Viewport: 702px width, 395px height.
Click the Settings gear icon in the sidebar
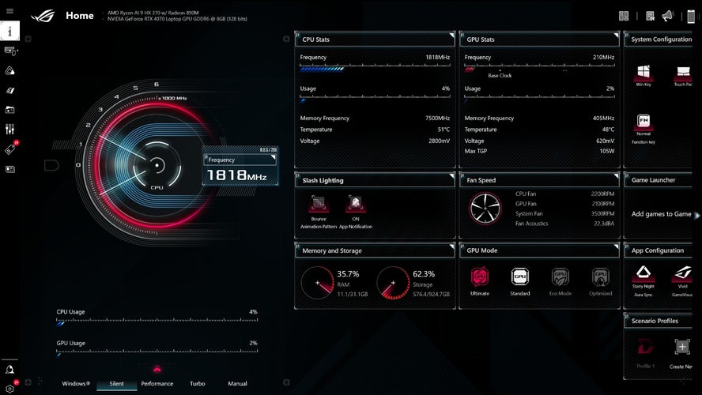[x=10, y=388]
